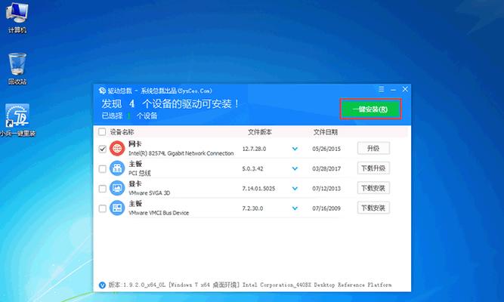Image resolution: width=504 pixels, height=302 pixels.
Task: Uncheck the 网卡 Intel 82574L checkbox
Action: pos(102,149)
